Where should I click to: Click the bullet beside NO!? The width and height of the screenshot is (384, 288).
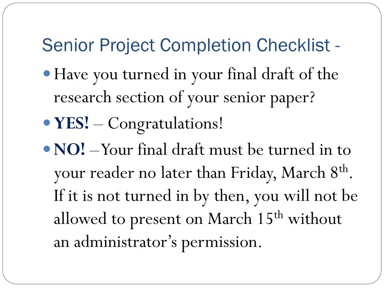46,148
